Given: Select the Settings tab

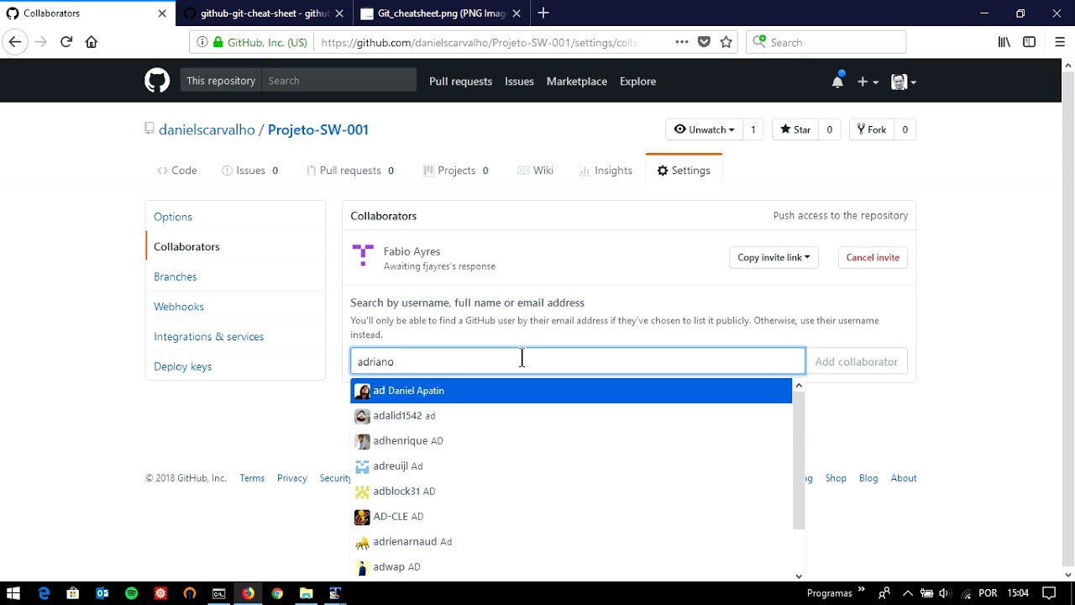Looking at the screenshot, I should 684,171.
